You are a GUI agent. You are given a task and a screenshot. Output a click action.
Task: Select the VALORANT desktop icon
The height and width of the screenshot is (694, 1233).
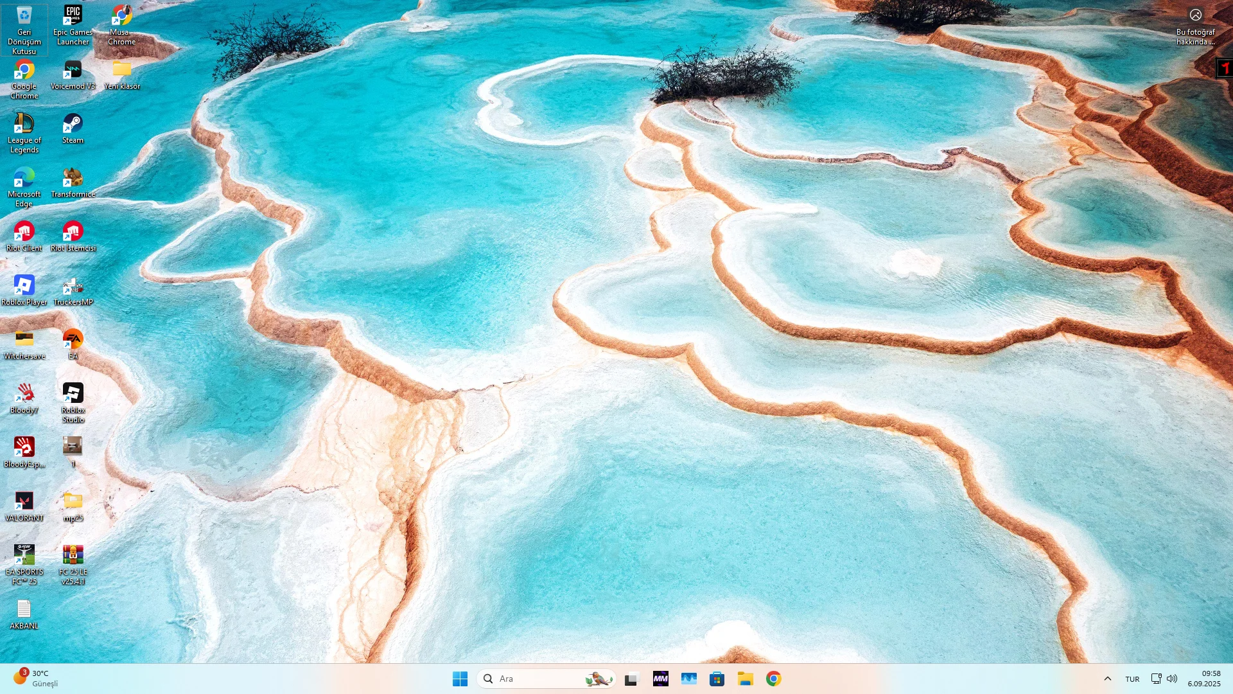tap(24, 505)
